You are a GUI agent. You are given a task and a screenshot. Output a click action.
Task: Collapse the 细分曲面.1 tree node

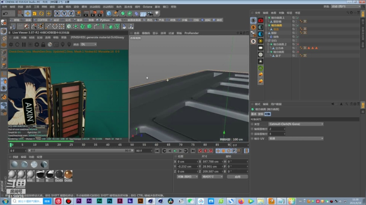coord(266,18)
